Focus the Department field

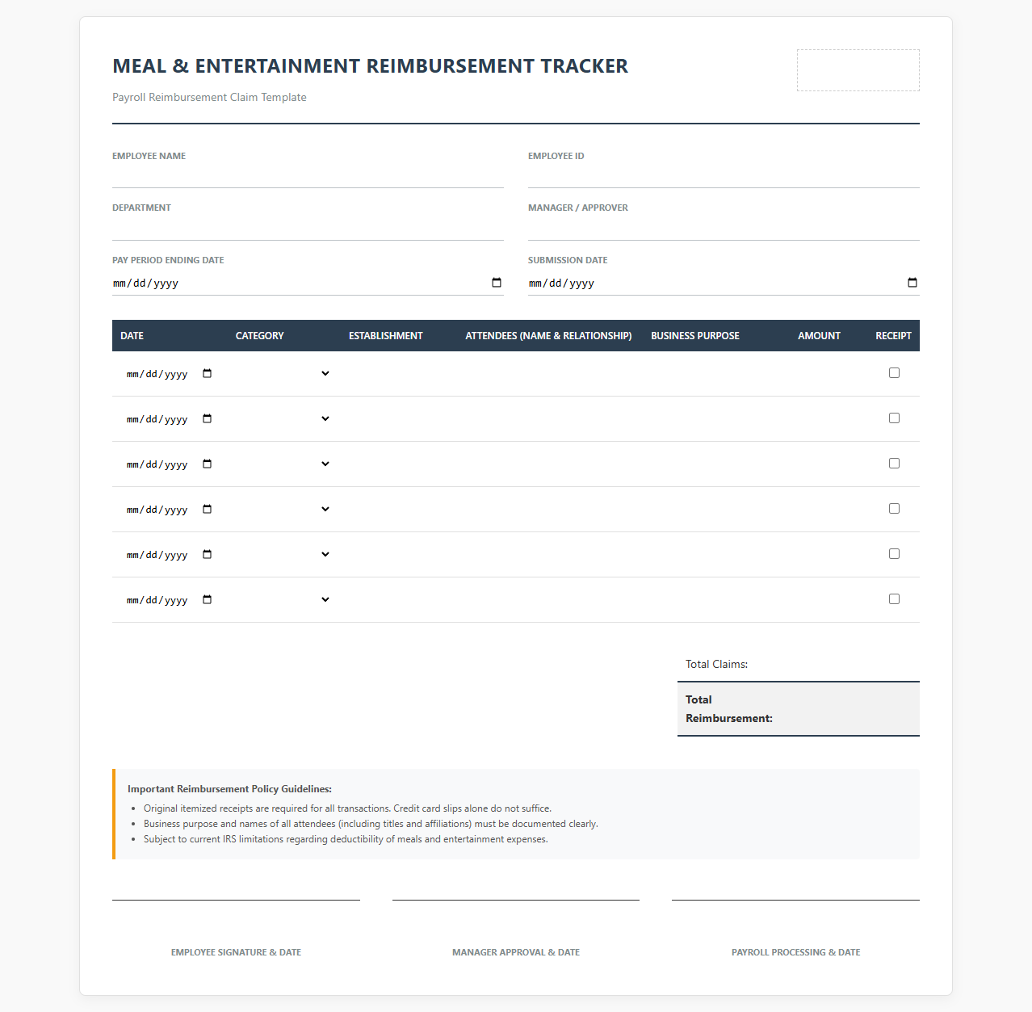point(308,229)
